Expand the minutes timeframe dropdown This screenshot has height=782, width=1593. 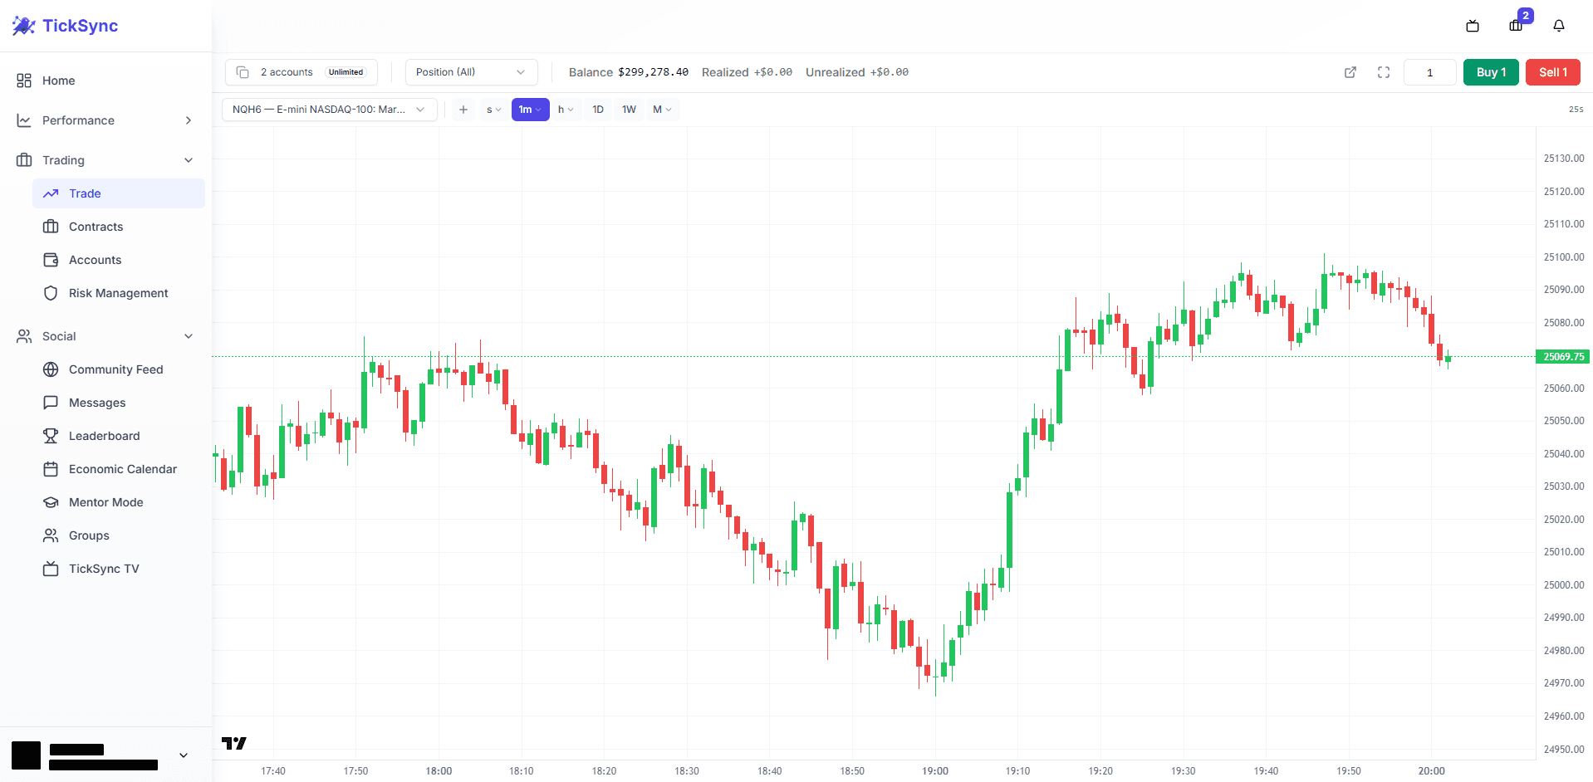(531, 109)
